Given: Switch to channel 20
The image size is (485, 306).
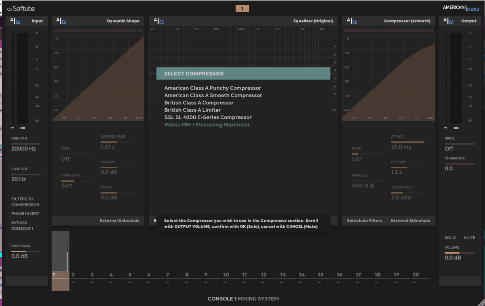Looking at the screenshot, I should pos(421,275).
